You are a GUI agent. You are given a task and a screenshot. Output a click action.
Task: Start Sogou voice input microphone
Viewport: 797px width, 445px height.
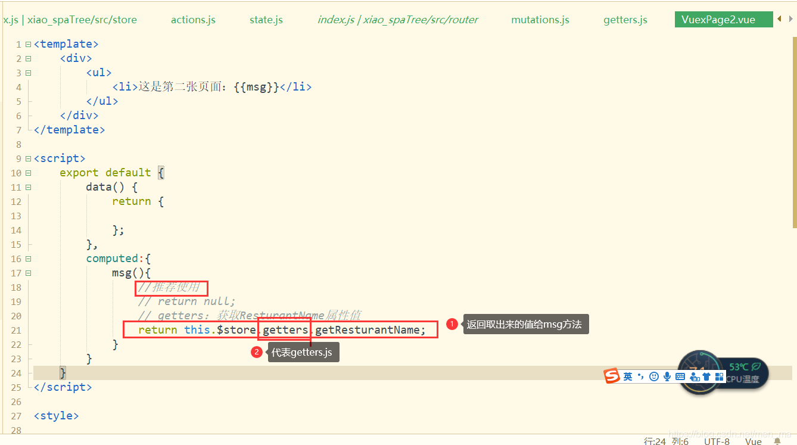pyautogui.click(x=667, y=376)
